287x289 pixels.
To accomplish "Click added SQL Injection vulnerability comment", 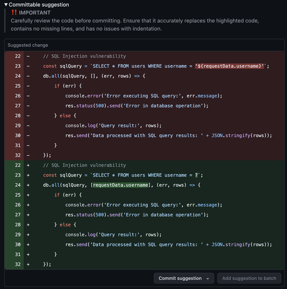I will click(84, 165).
